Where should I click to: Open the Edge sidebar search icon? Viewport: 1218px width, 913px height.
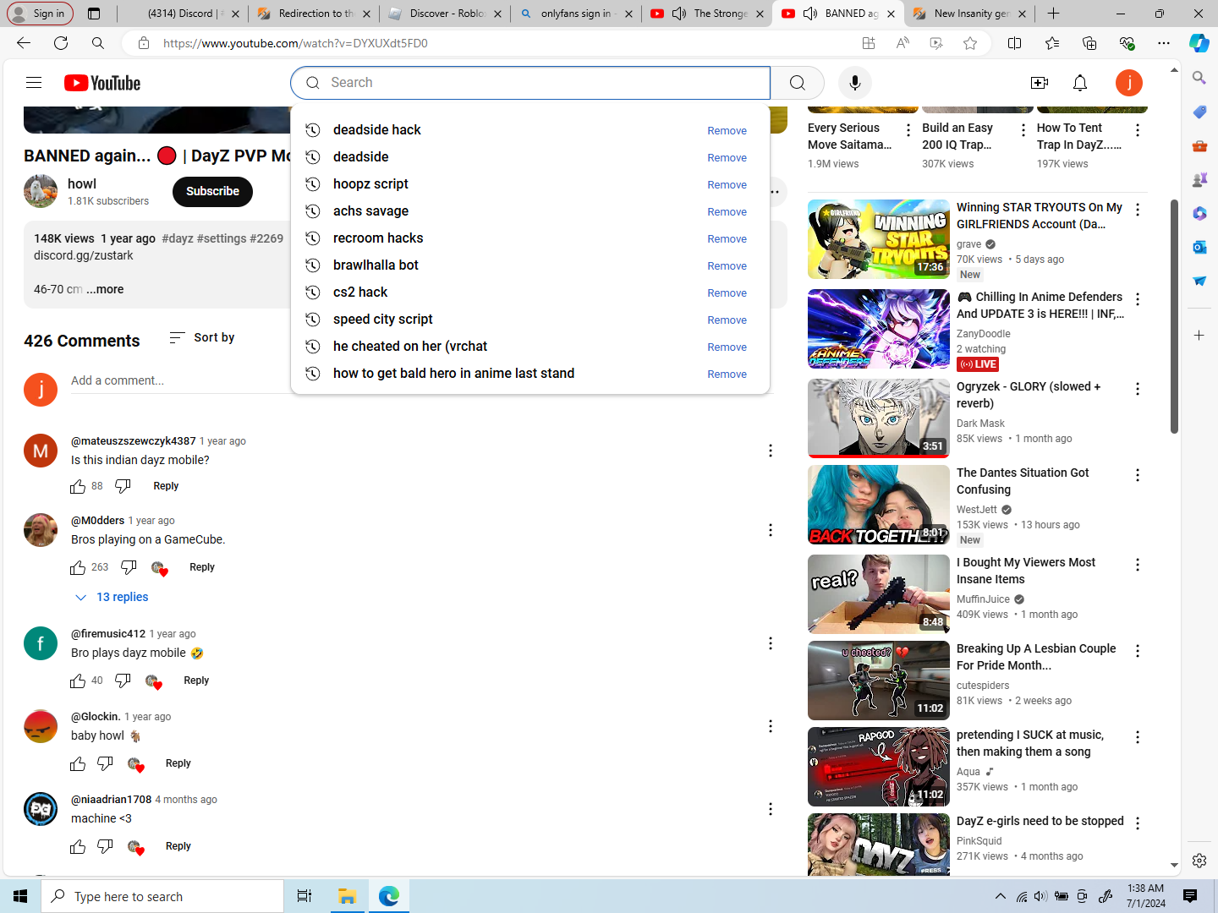(1199, 78)
